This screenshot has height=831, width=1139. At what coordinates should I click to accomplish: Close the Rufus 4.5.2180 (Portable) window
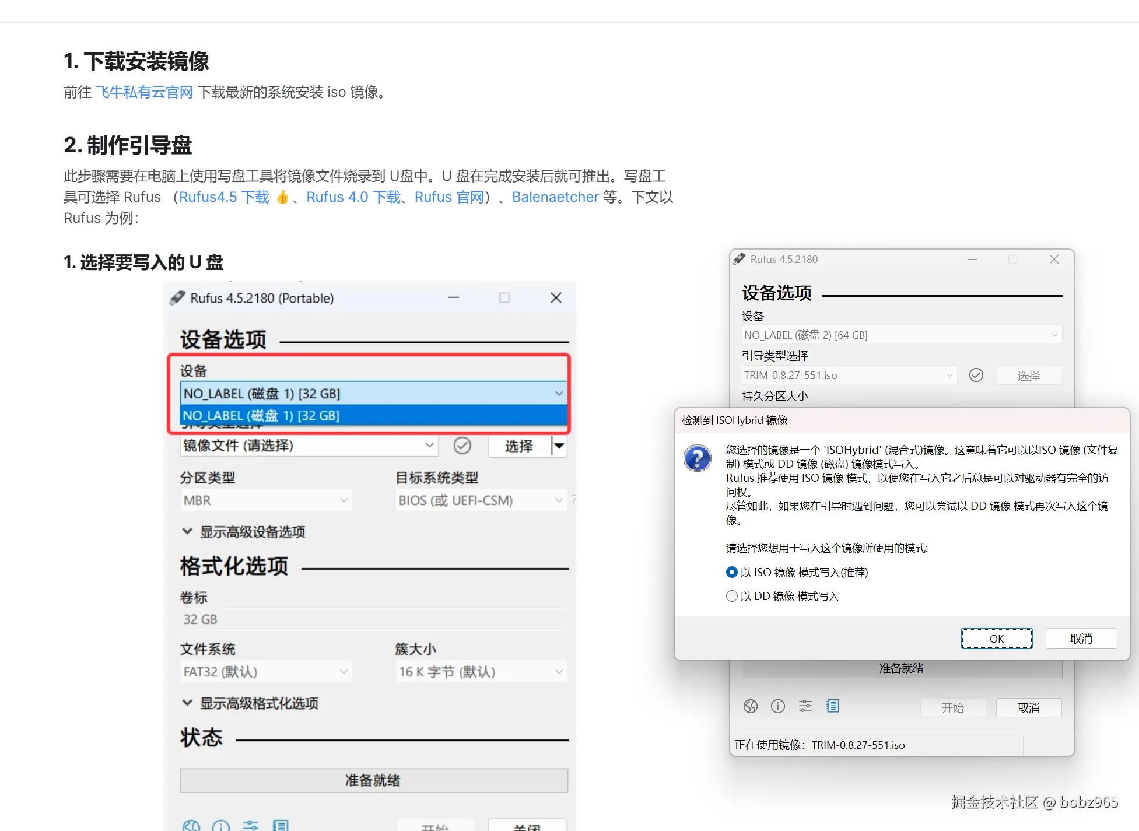tap(556, 297)
